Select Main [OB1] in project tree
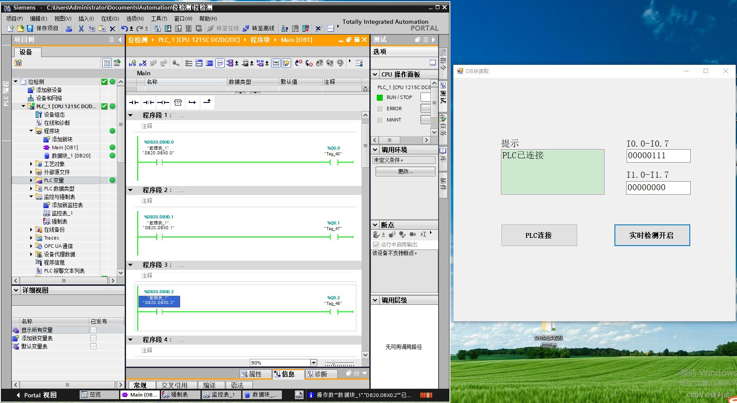The image size is (737, 403). click(x=65, y=147)
